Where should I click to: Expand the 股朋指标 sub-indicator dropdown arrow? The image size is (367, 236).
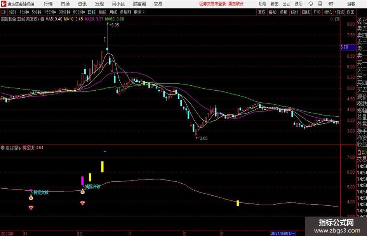[x=3, y=148]
